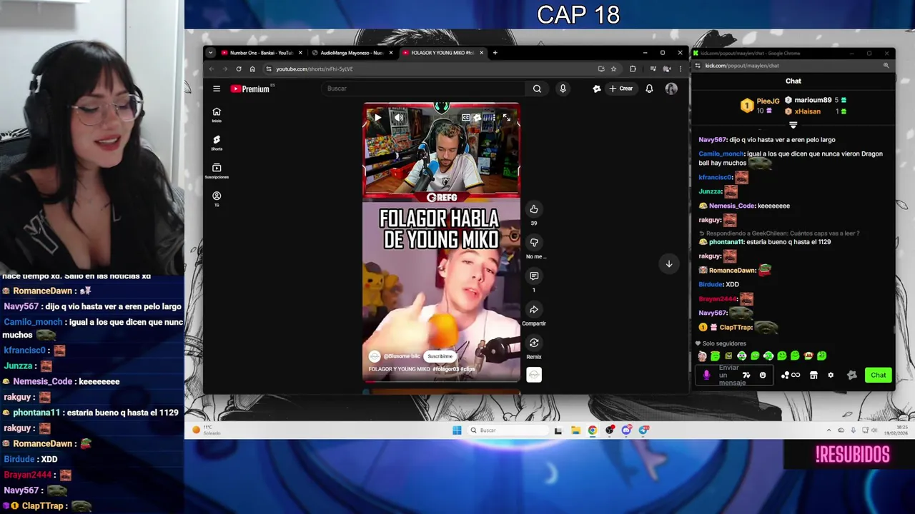Click Camilo_monch's username in Kick chat
The height and width of the screenshot is (514, 915).
click(x=721, y=154)
